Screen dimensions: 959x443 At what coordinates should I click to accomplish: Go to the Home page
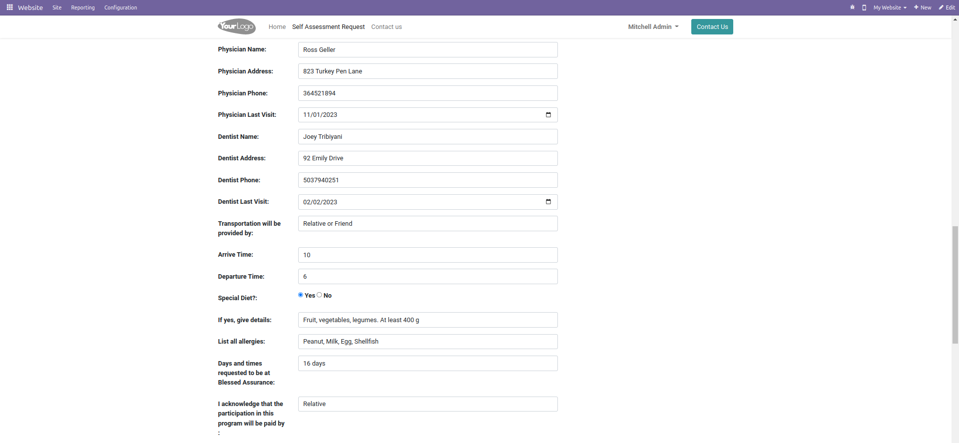point(277,27)
